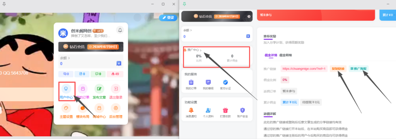Click the promotion link field chuangmige.com/?ref=1

pos(304,69)
